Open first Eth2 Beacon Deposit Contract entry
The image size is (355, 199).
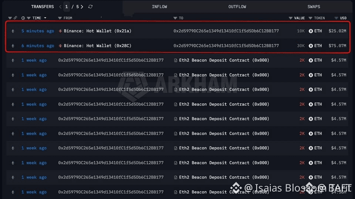[x=224, y=60]
